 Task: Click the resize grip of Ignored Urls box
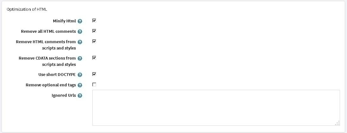pyautogui.click(x=337, y=123)
